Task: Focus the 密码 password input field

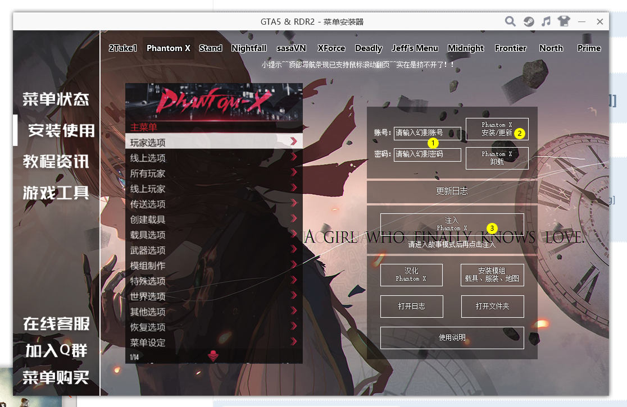Action: 427,154
